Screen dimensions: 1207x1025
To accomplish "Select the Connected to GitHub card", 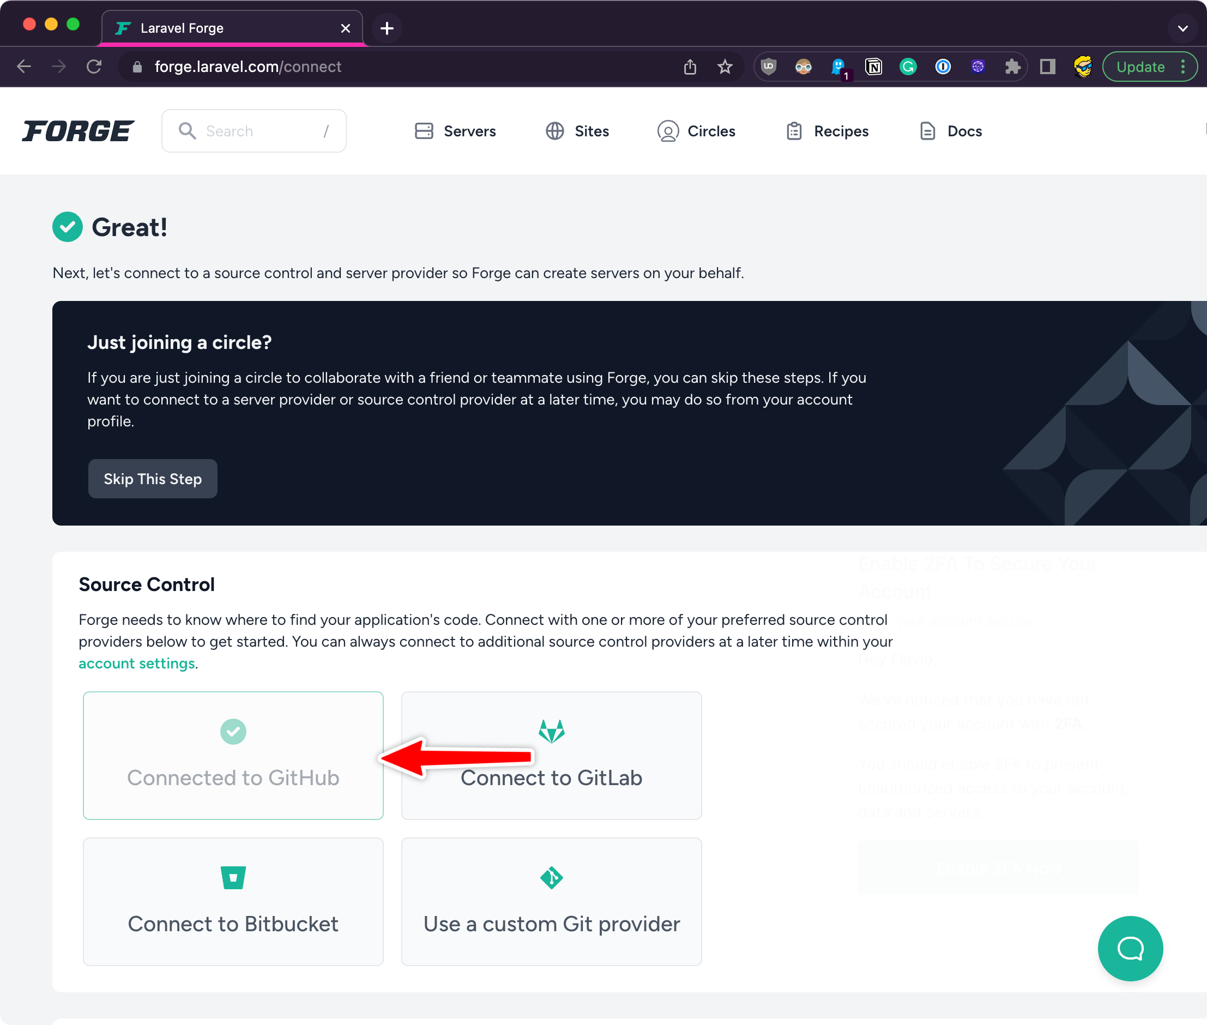I will 233,755.
